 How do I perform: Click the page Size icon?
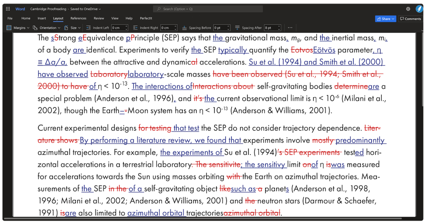tap(66, 28)
